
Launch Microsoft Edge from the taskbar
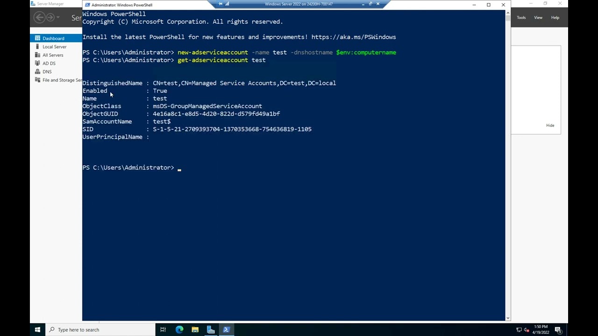tap(179, 329)
